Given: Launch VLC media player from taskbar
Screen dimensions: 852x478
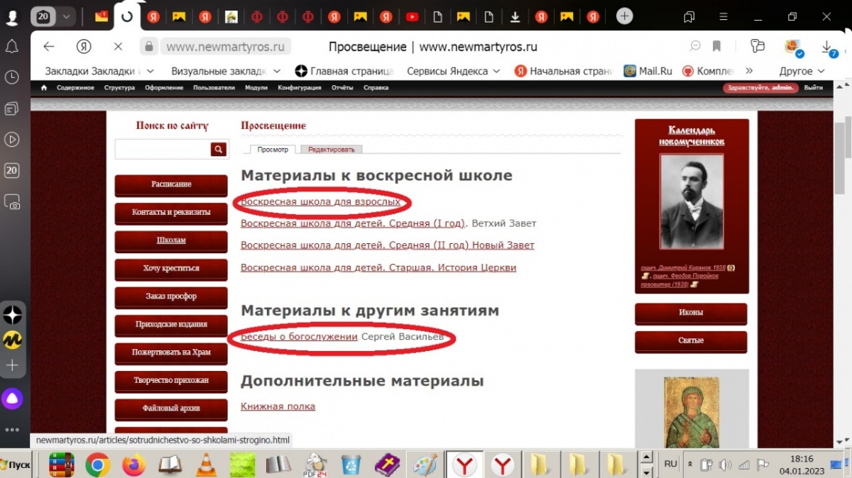Looking at the screenshot, I should pyautogui.click(x=207, y=465).
